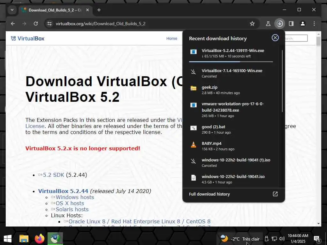Click the good (2).bat file icon
Viewport: 327px width, 245px height.
(x=193, y=128)
